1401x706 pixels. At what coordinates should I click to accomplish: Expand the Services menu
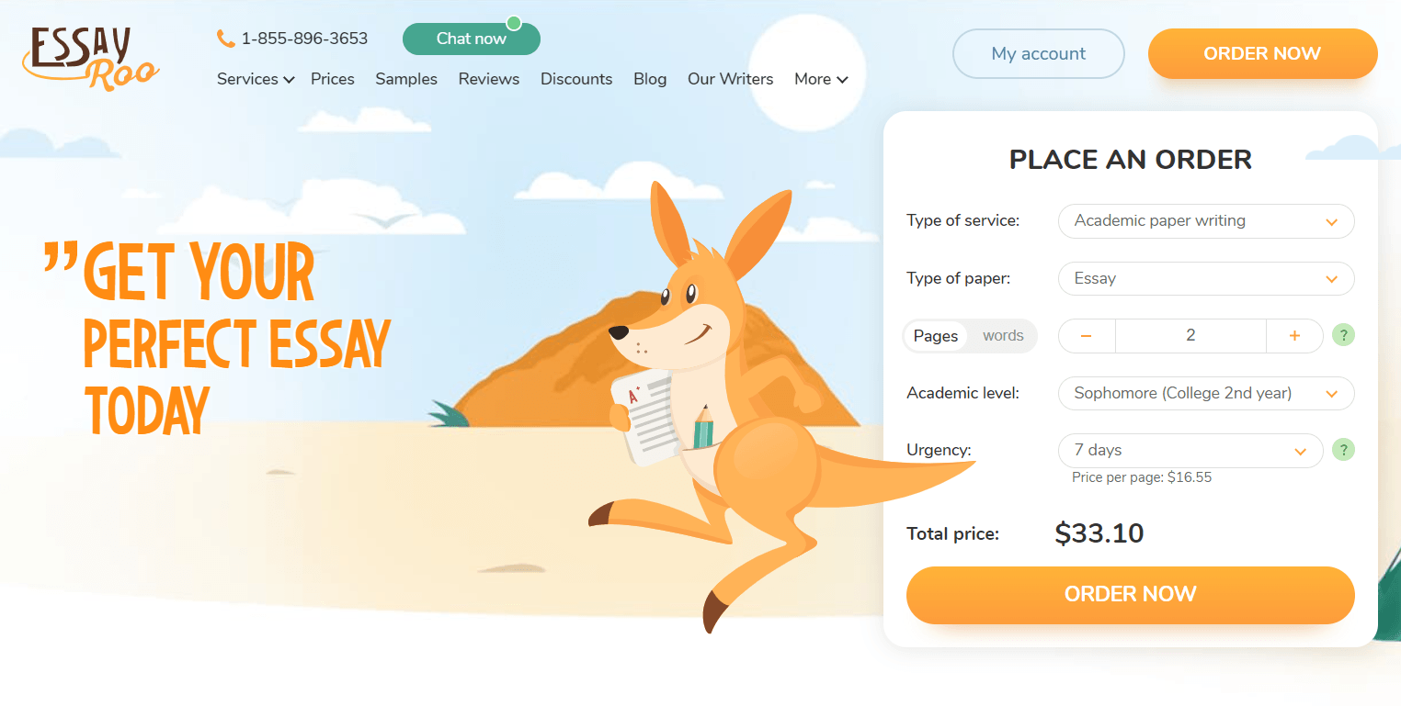pos(256,79)
